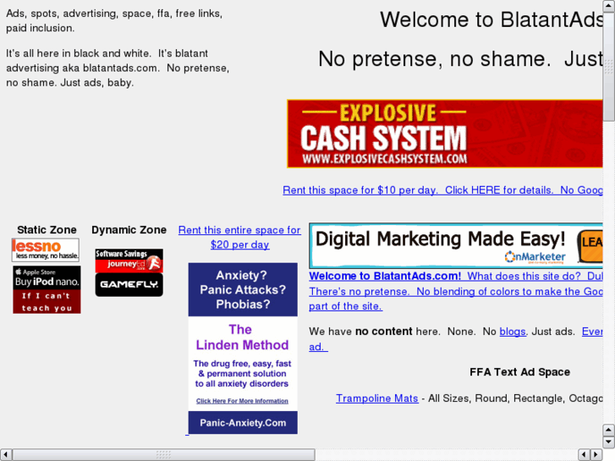Open the Anxiety Panic Attacks Phobias heading ad
Screen dimensions: 615x461
(x=243, y=289)
